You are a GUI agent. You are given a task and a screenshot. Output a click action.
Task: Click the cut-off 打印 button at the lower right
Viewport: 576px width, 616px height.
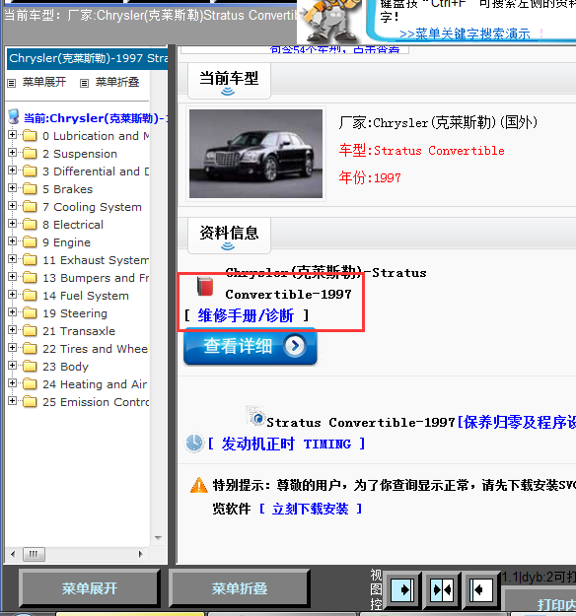(540, 601)
